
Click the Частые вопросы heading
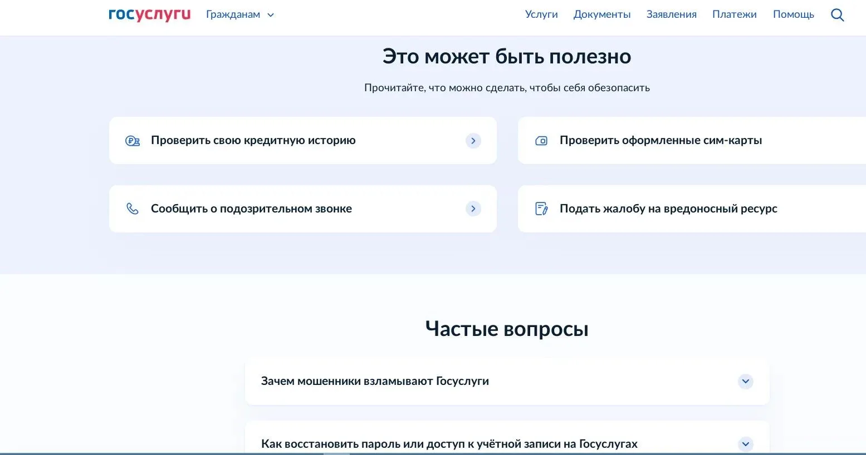point(507,329)
